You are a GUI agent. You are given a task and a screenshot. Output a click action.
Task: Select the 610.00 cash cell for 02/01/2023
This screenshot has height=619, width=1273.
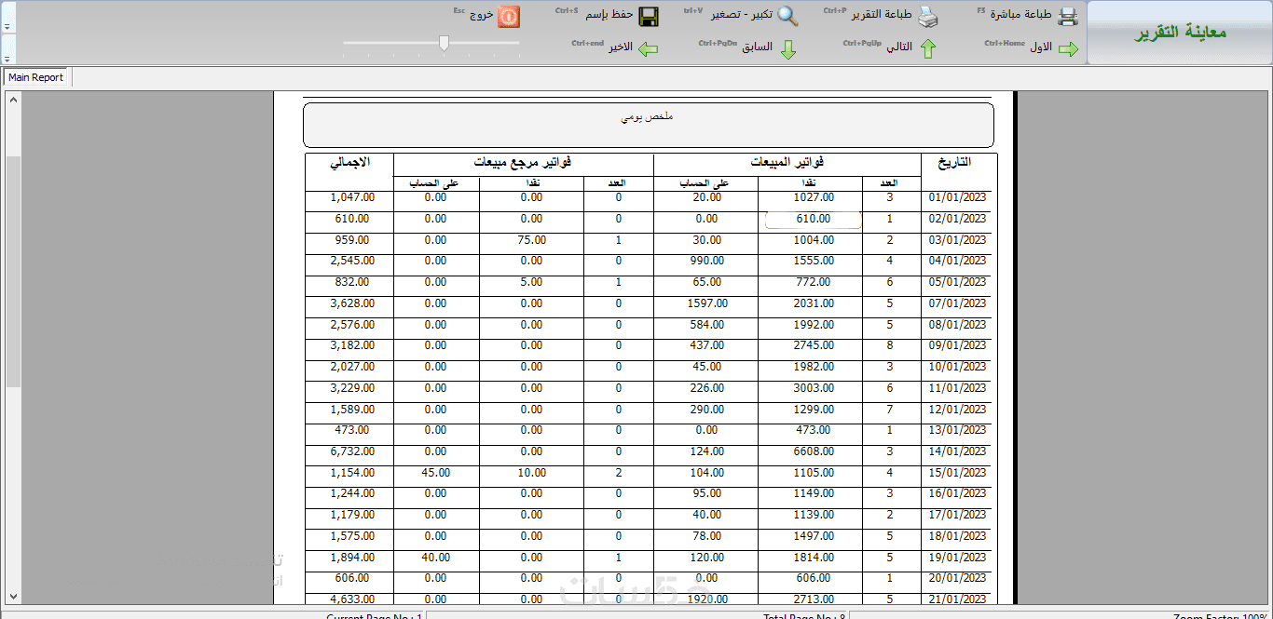click(813, 219)
